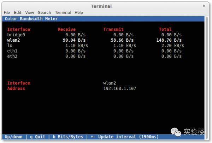Click the Receive column header

[x=66, y=29]
